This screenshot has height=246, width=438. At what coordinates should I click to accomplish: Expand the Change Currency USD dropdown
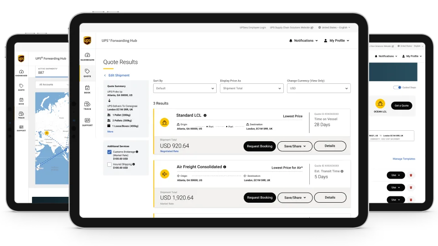[318, 88]
